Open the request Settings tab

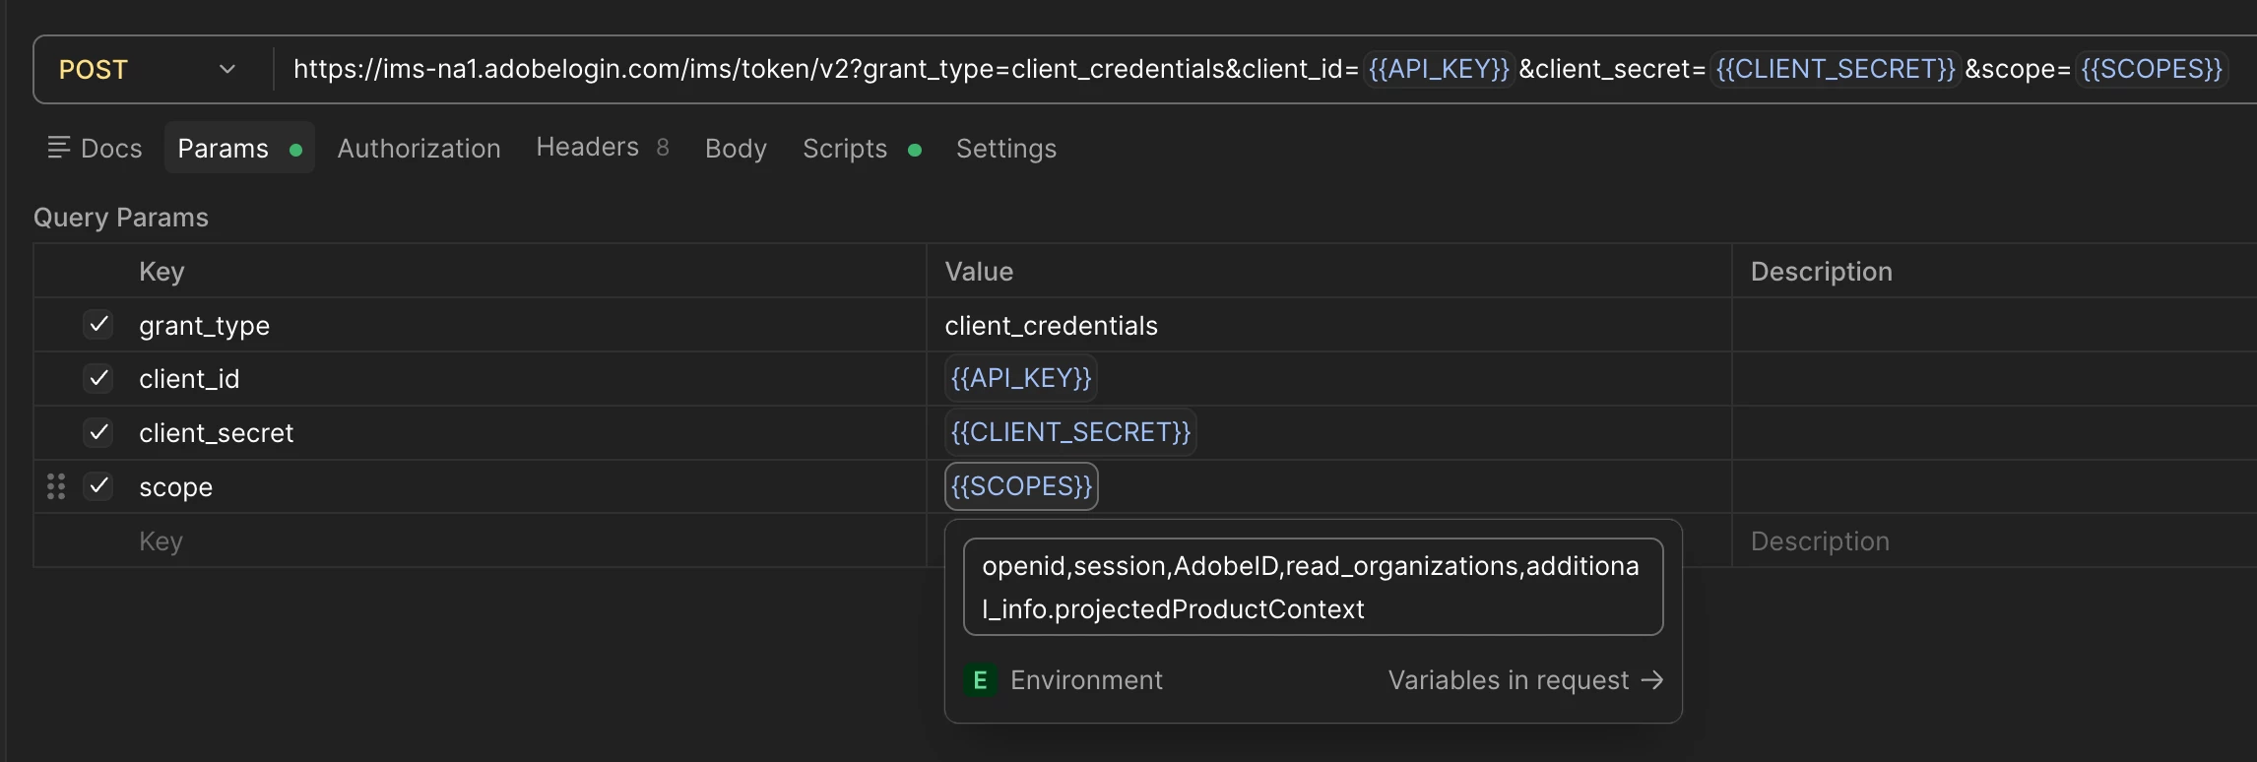pyautogui.click(x=1005, y=149)
